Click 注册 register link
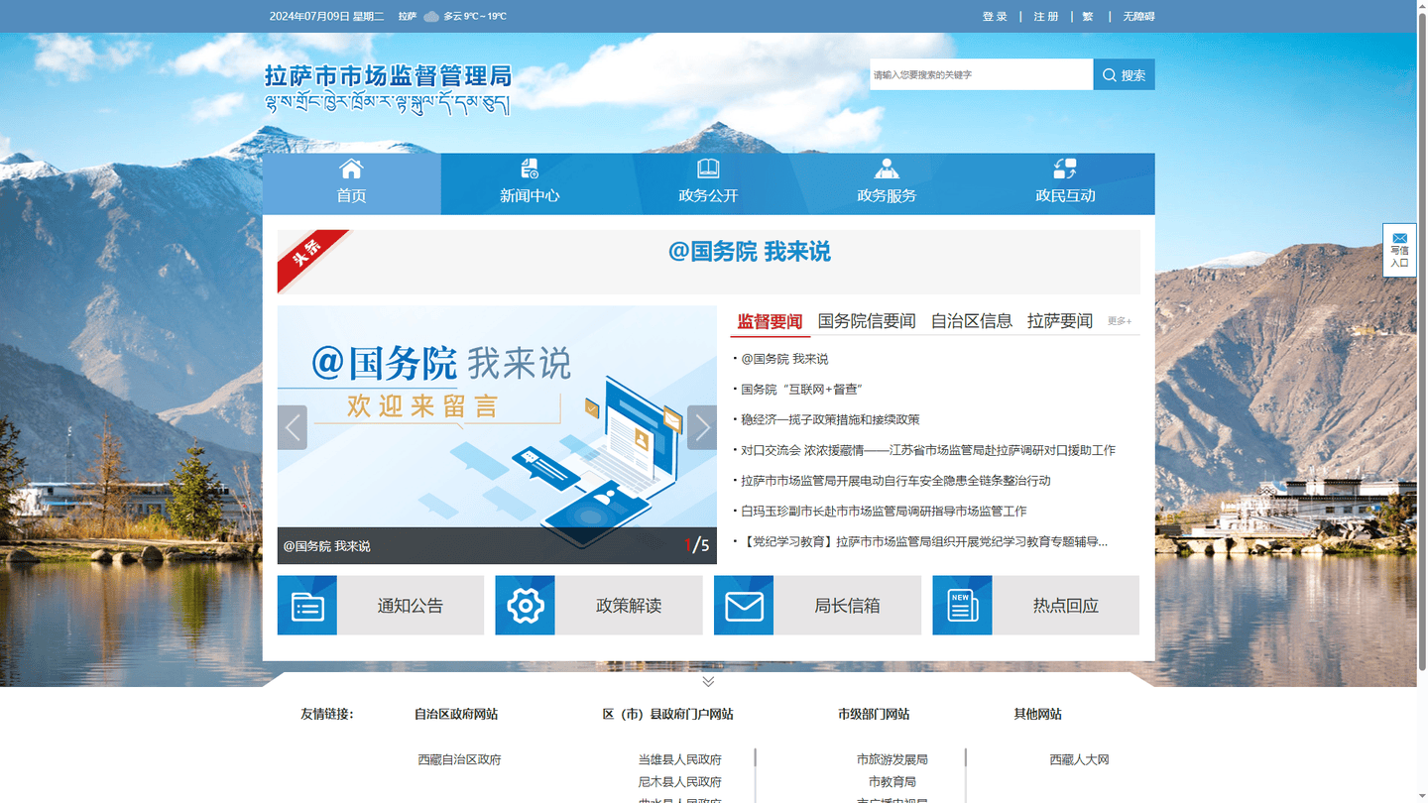 1046,17
